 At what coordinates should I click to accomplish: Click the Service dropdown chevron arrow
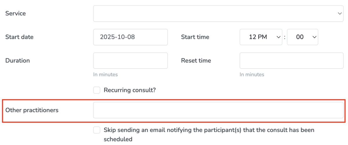pos(340,14)
